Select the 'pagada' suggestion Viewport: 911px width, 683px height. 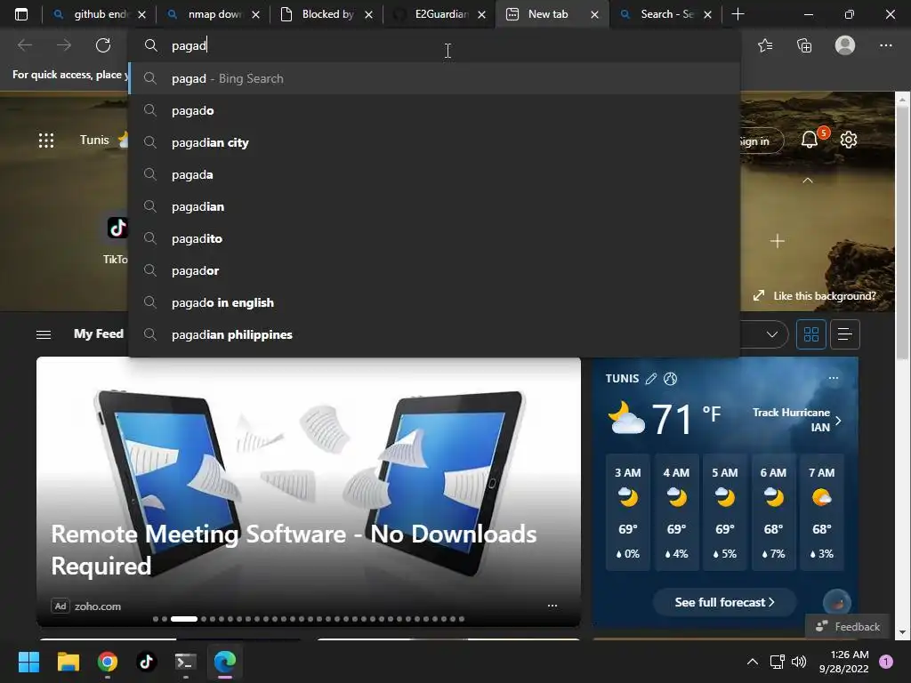[x=434, y=174]
